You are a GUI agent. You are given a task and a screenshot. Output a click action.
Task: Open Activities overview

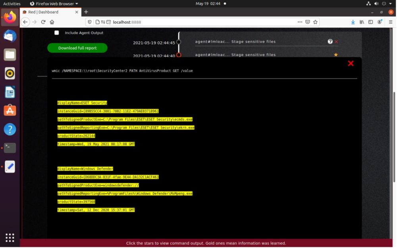coord(12,4)
